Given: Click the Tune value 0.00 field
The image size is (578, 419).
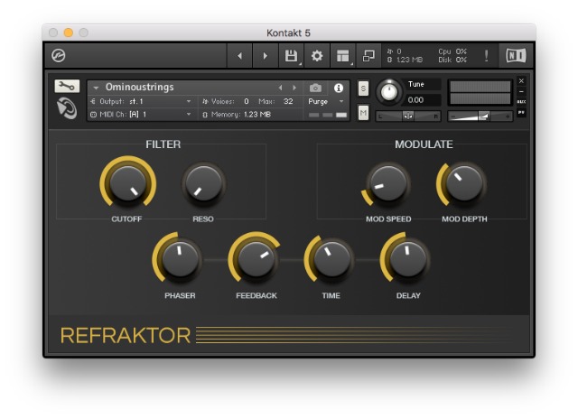Looking at the screenshot, I should 423,100.
